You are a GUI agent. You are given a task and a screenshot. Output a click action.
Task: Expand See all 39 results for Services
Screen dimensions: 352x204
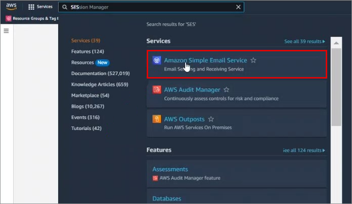(304, 41)
